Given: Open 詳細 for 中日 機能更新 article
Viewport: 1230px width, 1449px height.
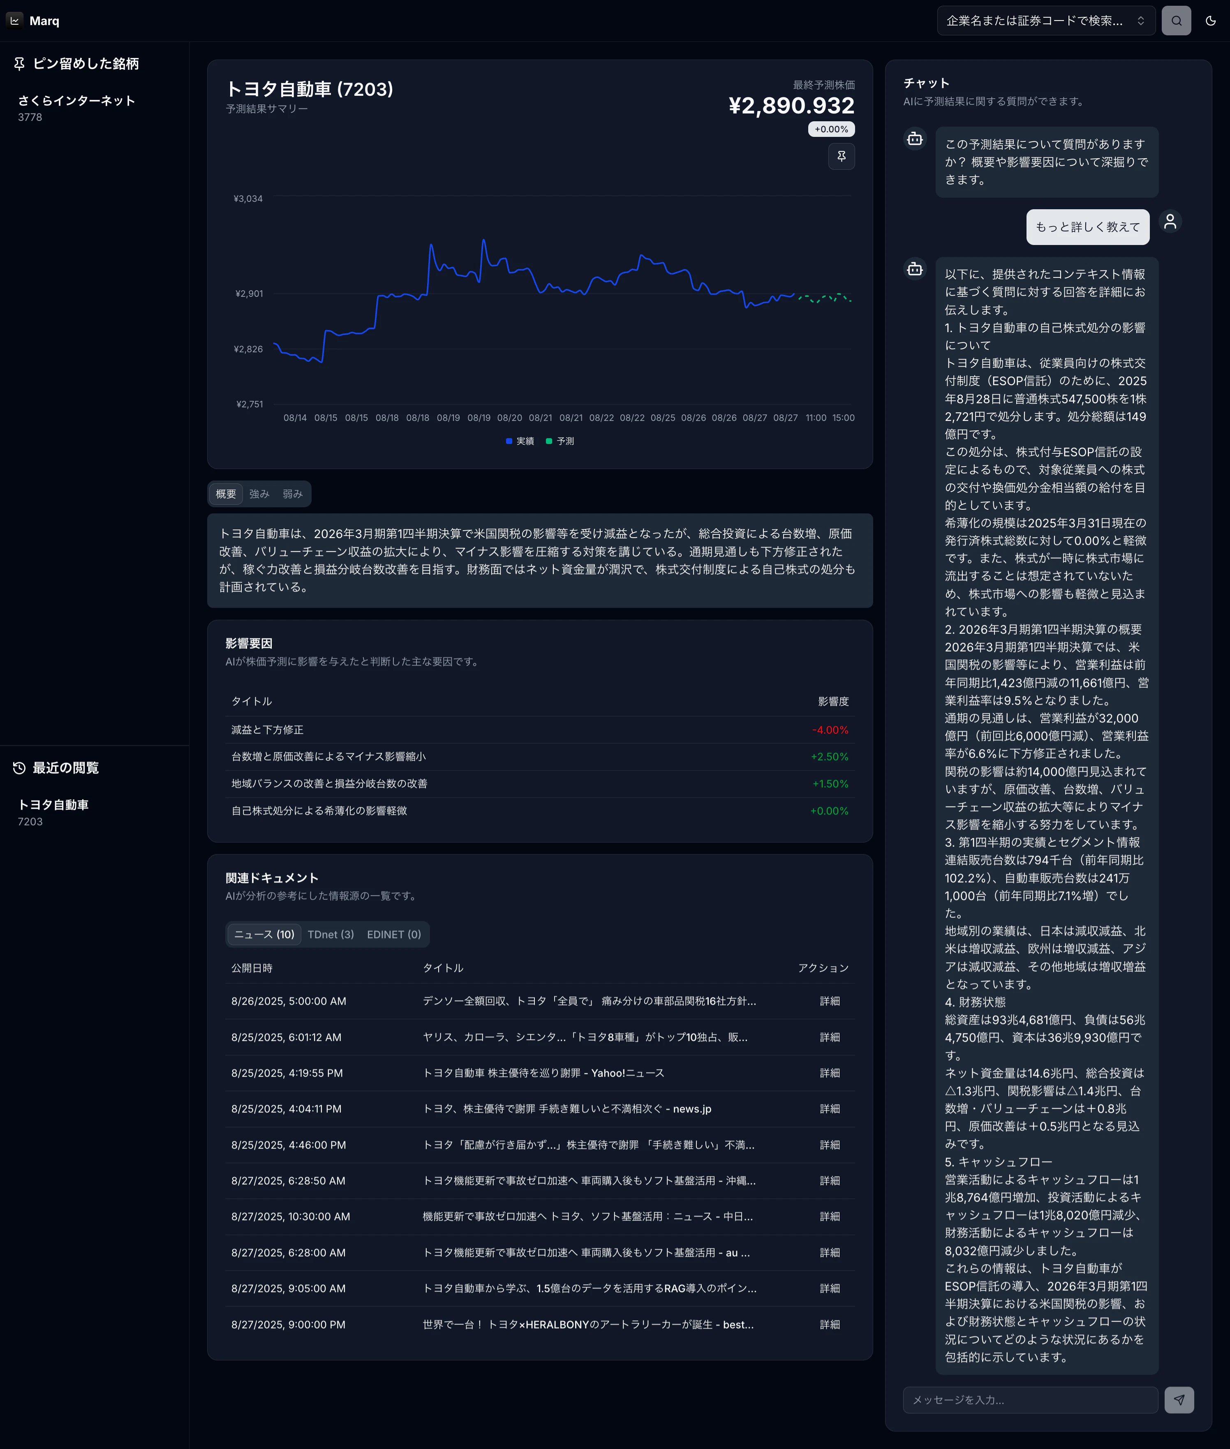Looking at the screenshot, I should pos(830,1217).
